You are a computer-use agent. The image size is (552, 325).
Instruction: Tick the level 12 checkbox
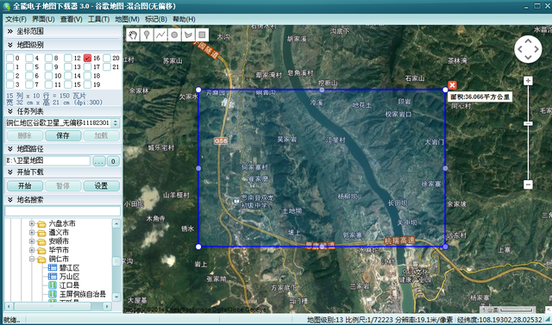pos(68,58)
